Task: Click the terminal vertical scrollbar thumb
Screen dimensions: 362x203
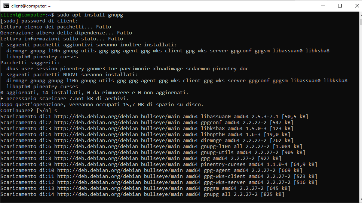Action: coord(361,22)
